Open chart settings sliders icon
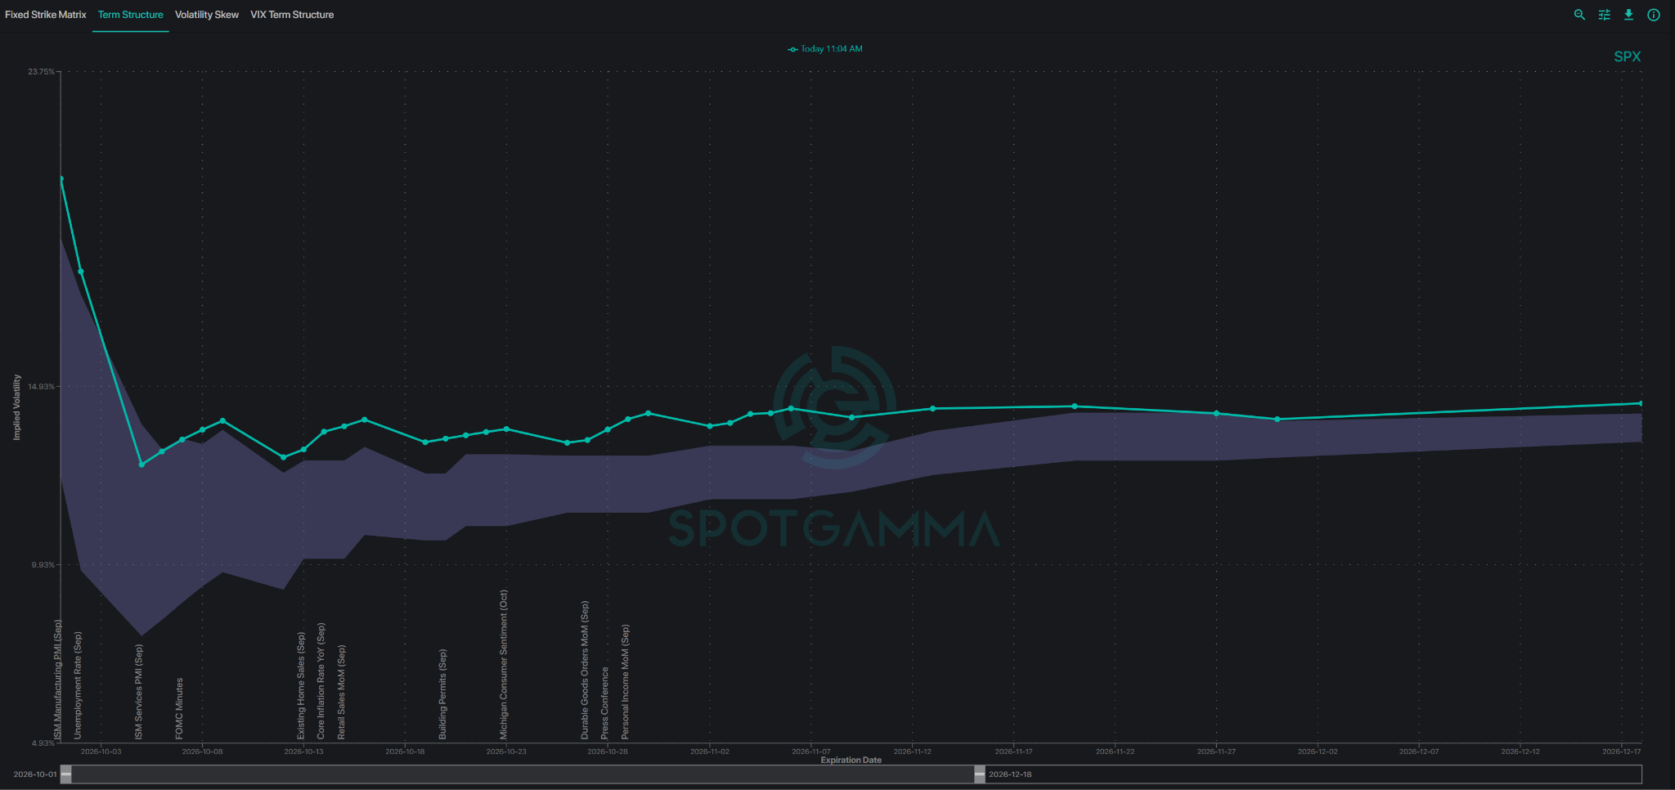This screenshot has width=1675, height=790. 1604,15
